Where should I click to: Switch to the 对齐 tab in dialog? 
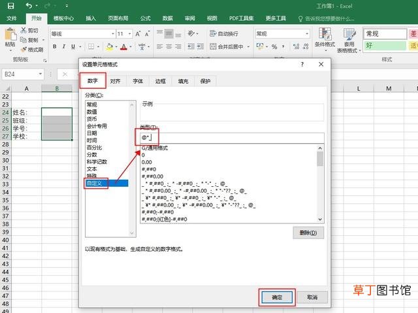115,81
